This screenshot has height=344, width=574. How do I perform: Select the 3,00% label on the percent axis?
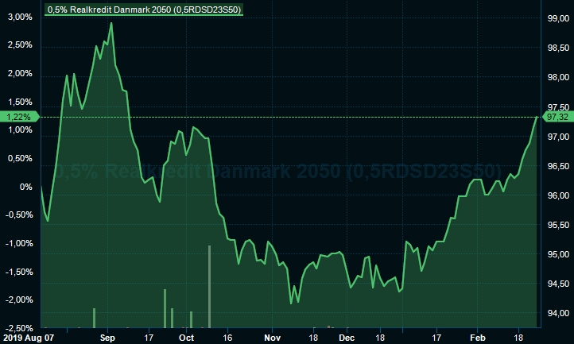[x=19, y=17]
